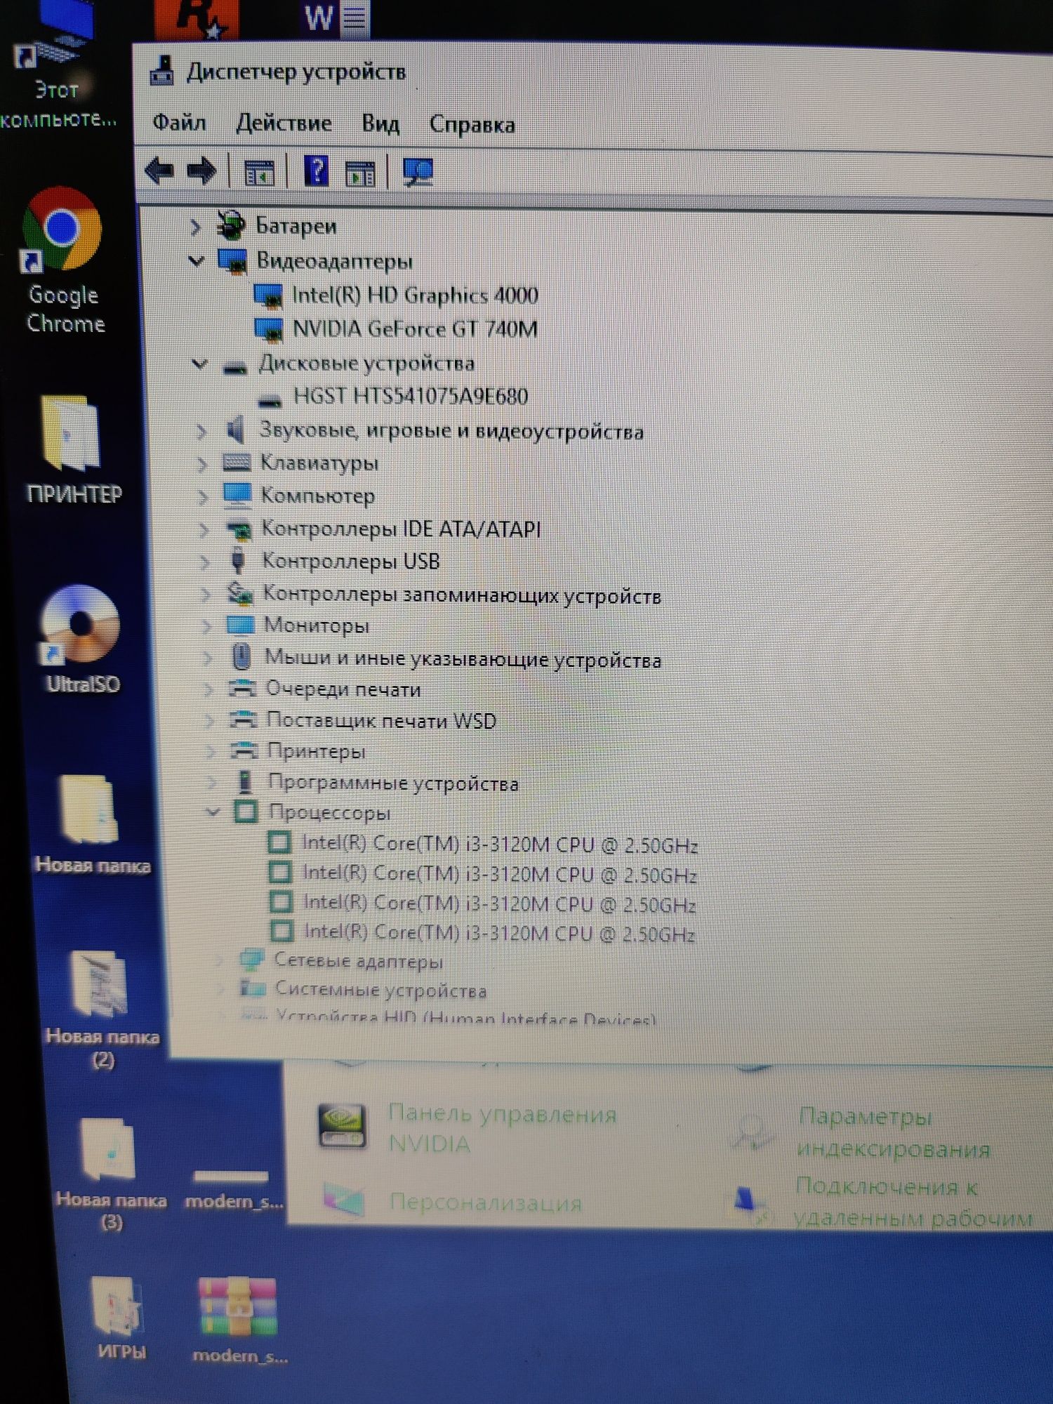Click the Intel HD Graphics 4000 device icon
The image size is (1053, 1404).
(268, 296)
